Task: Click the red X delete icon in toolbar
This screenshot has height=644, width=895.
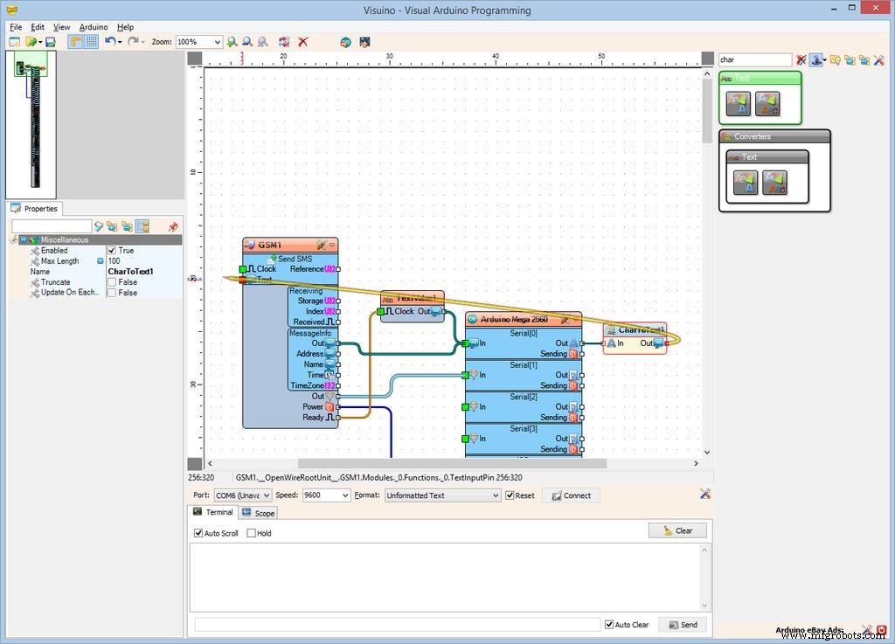Action: [303, 42]
